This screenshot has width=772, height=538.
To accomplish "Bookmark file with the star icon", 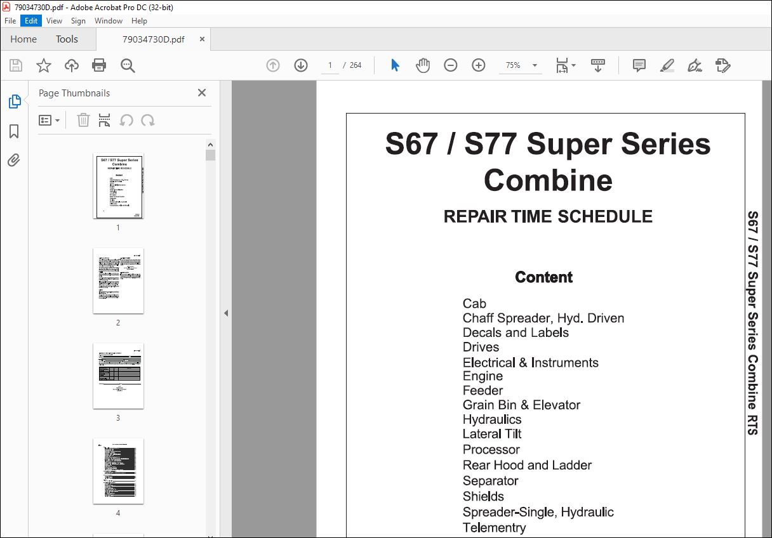I will (x=44, y=65).
